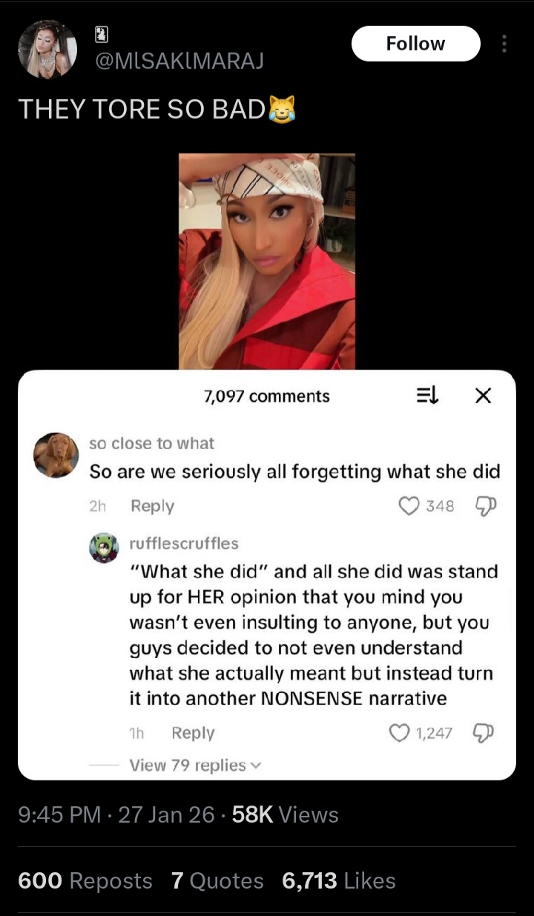Expand View 79 replies

coord(196,765)
